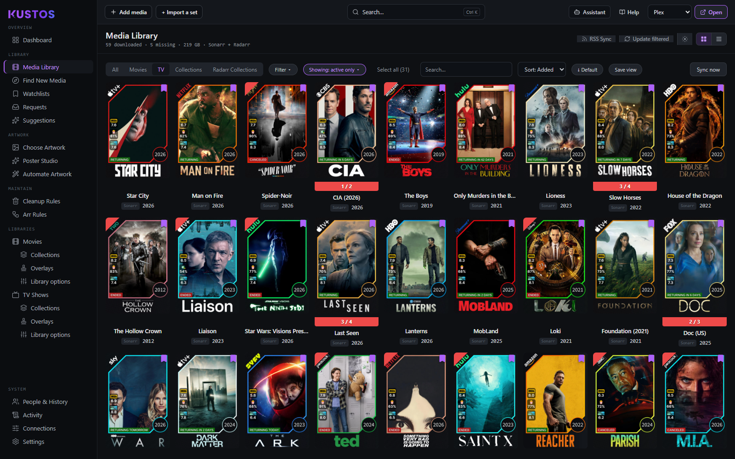Toggle bookmark flag on Star City poster
This screenshot has height=459, width=735.
(164, 88)
